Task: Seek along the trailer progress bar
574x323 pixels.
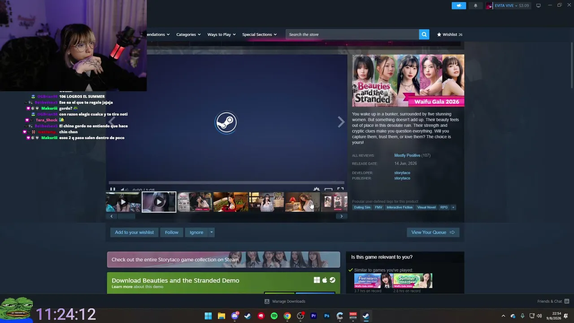Action: tap(226, 183)
